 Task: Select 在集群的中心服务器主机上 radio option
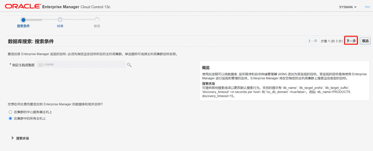pyautogui.click(x=10, y=112)
